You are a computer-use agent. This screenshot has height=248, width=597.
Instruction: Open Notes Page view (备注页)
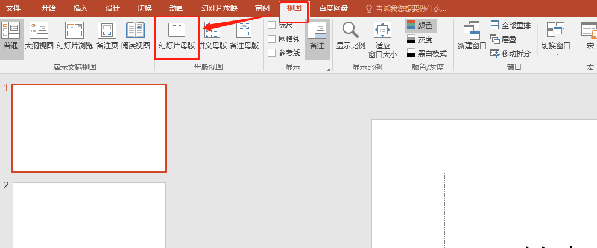(x=107, y=36)
